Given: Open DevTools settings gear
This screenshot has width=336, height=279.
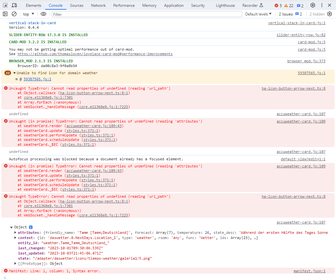Looking at the screenshot, I should [x=313, y=5].
